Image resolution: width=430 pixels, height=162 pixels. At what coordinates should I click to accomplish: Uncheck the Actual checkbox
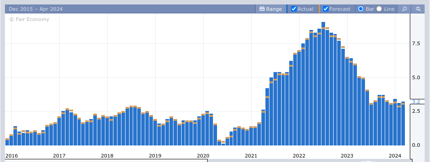[x=294, y=9]
